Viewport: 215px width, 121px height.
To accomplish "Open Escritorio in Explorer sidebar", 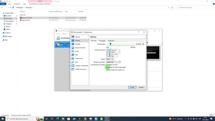I will [x=9, y=16].
